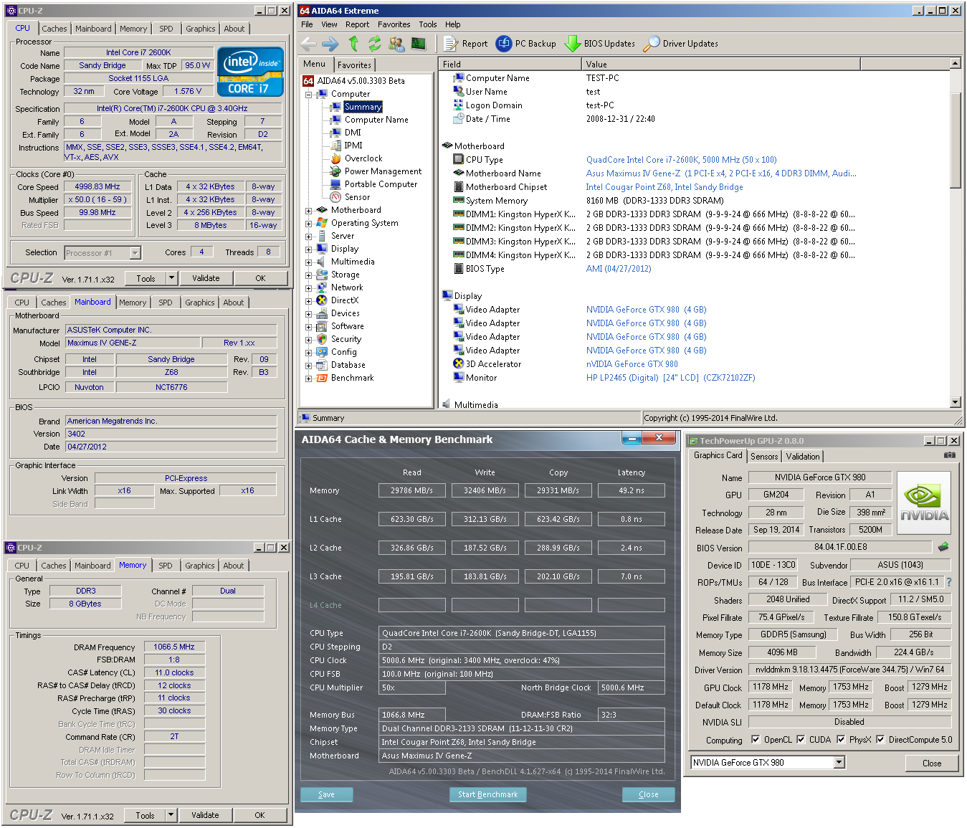Image resolution: width=967 pixels, height=828 pixels.
Task: Click the green refresh icon in AIDA64 toolbar
Action: click(374, 44)
